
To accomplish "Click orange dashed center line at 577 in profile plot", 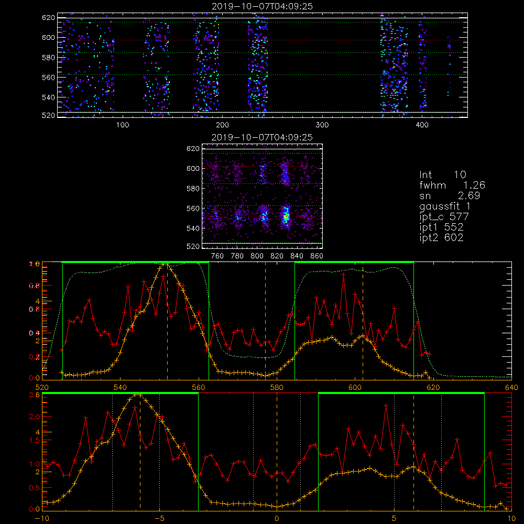I will (266, 321).
